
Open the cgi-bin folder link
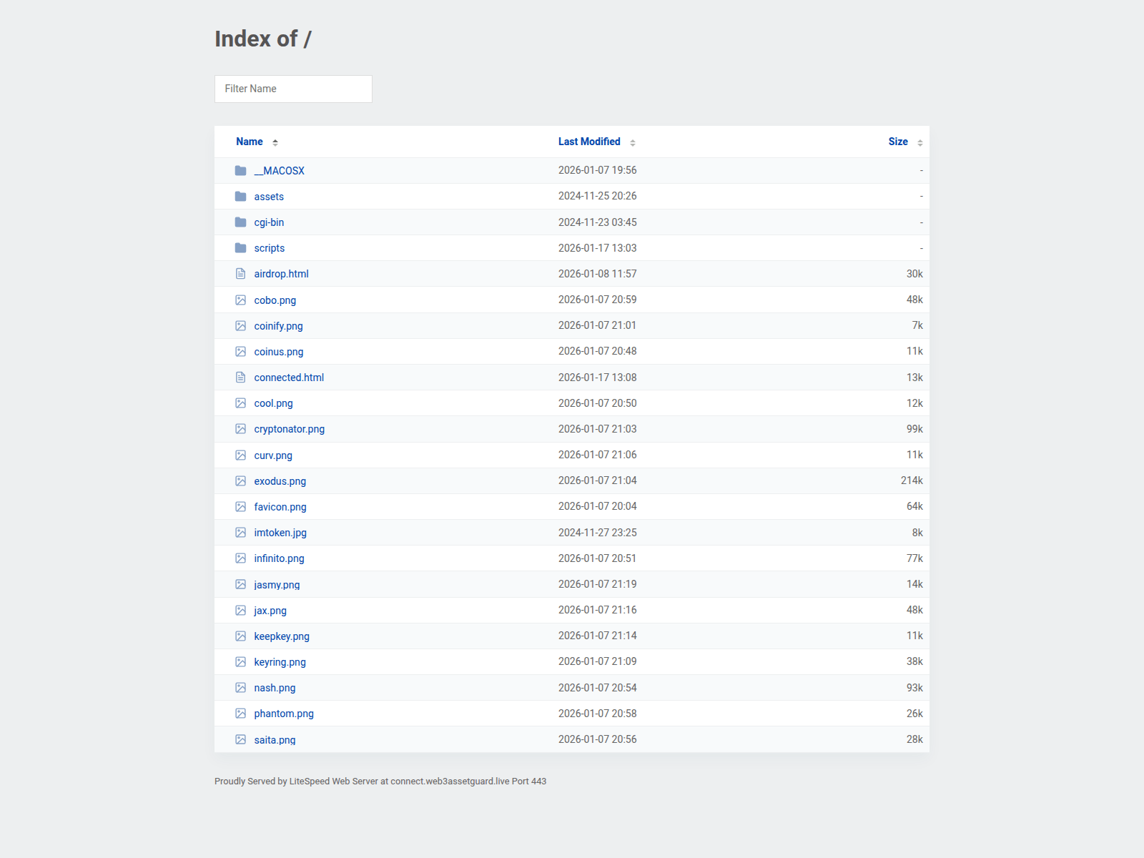[x=269, y=222]
